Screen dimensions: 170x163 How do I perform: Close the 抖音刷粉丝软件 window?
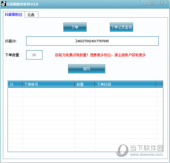[161, 3]
